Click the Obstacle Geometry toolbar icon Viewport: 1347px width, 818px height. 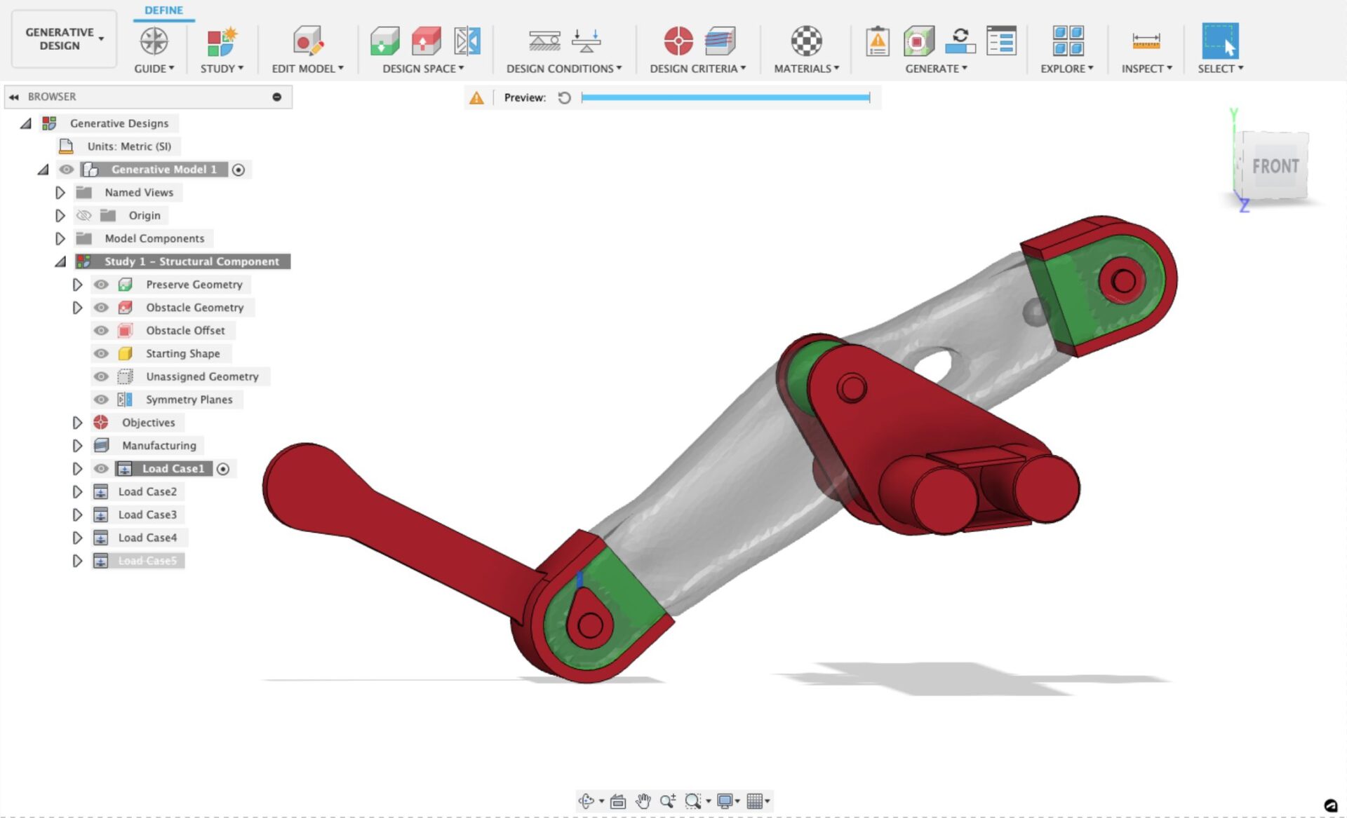(426, 42)
